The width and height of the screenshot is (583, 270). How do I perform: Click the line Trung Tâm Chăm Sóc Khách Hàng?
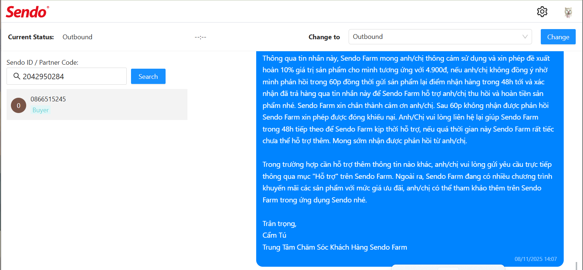tap(335, 247)
